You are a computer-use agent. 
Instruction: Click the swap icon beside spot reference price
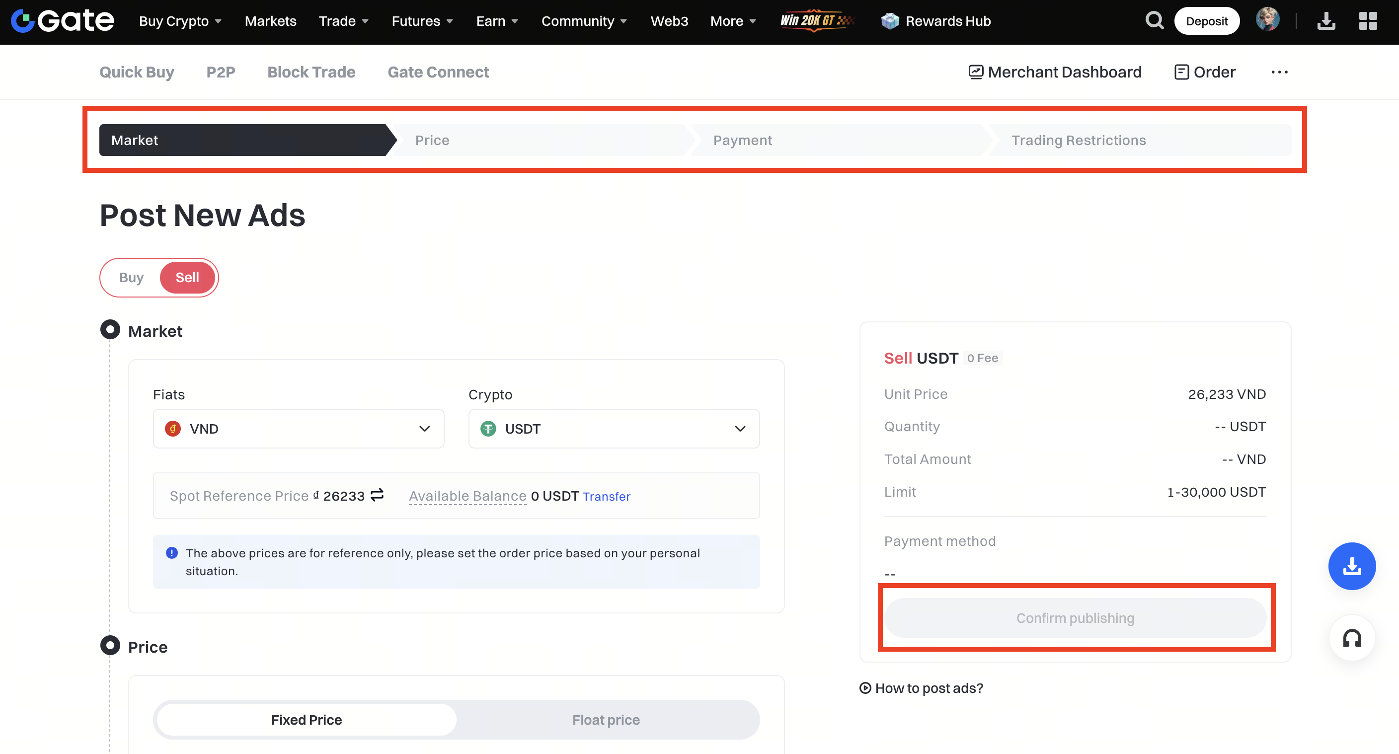377,495
